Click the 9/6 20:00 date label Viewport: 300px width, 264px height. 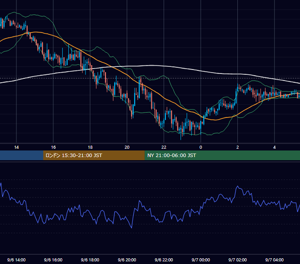click(127, 260)
